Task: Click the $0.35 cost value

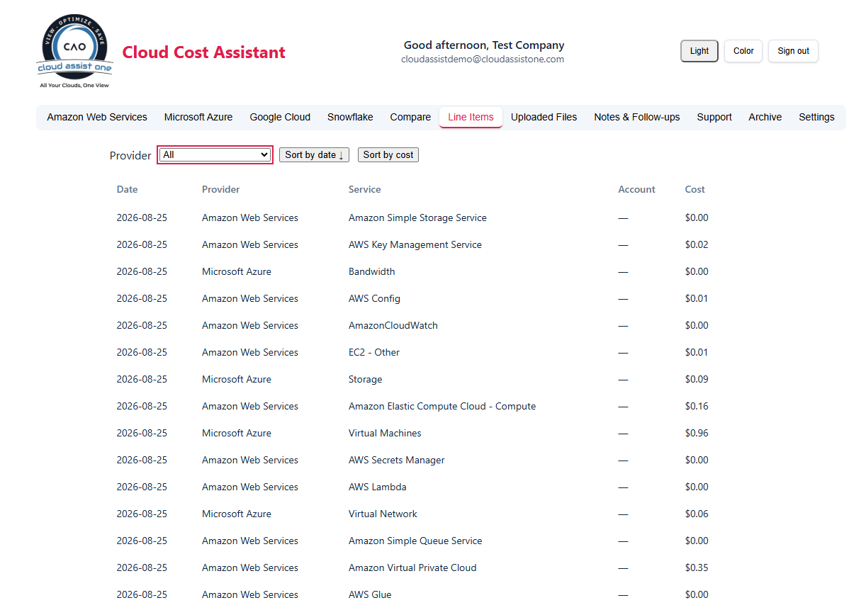Action: 697,567
